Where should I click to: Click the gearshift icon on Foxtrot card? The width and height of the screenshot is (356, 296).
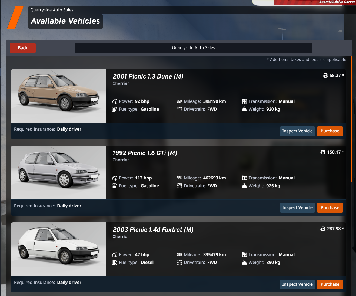(244, 255)
